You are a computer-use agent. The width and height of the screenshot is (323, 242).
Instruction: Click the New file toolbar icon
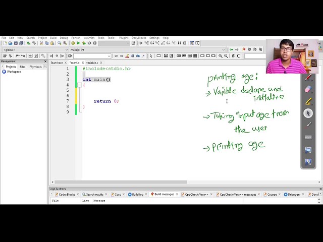click(4, 43)
